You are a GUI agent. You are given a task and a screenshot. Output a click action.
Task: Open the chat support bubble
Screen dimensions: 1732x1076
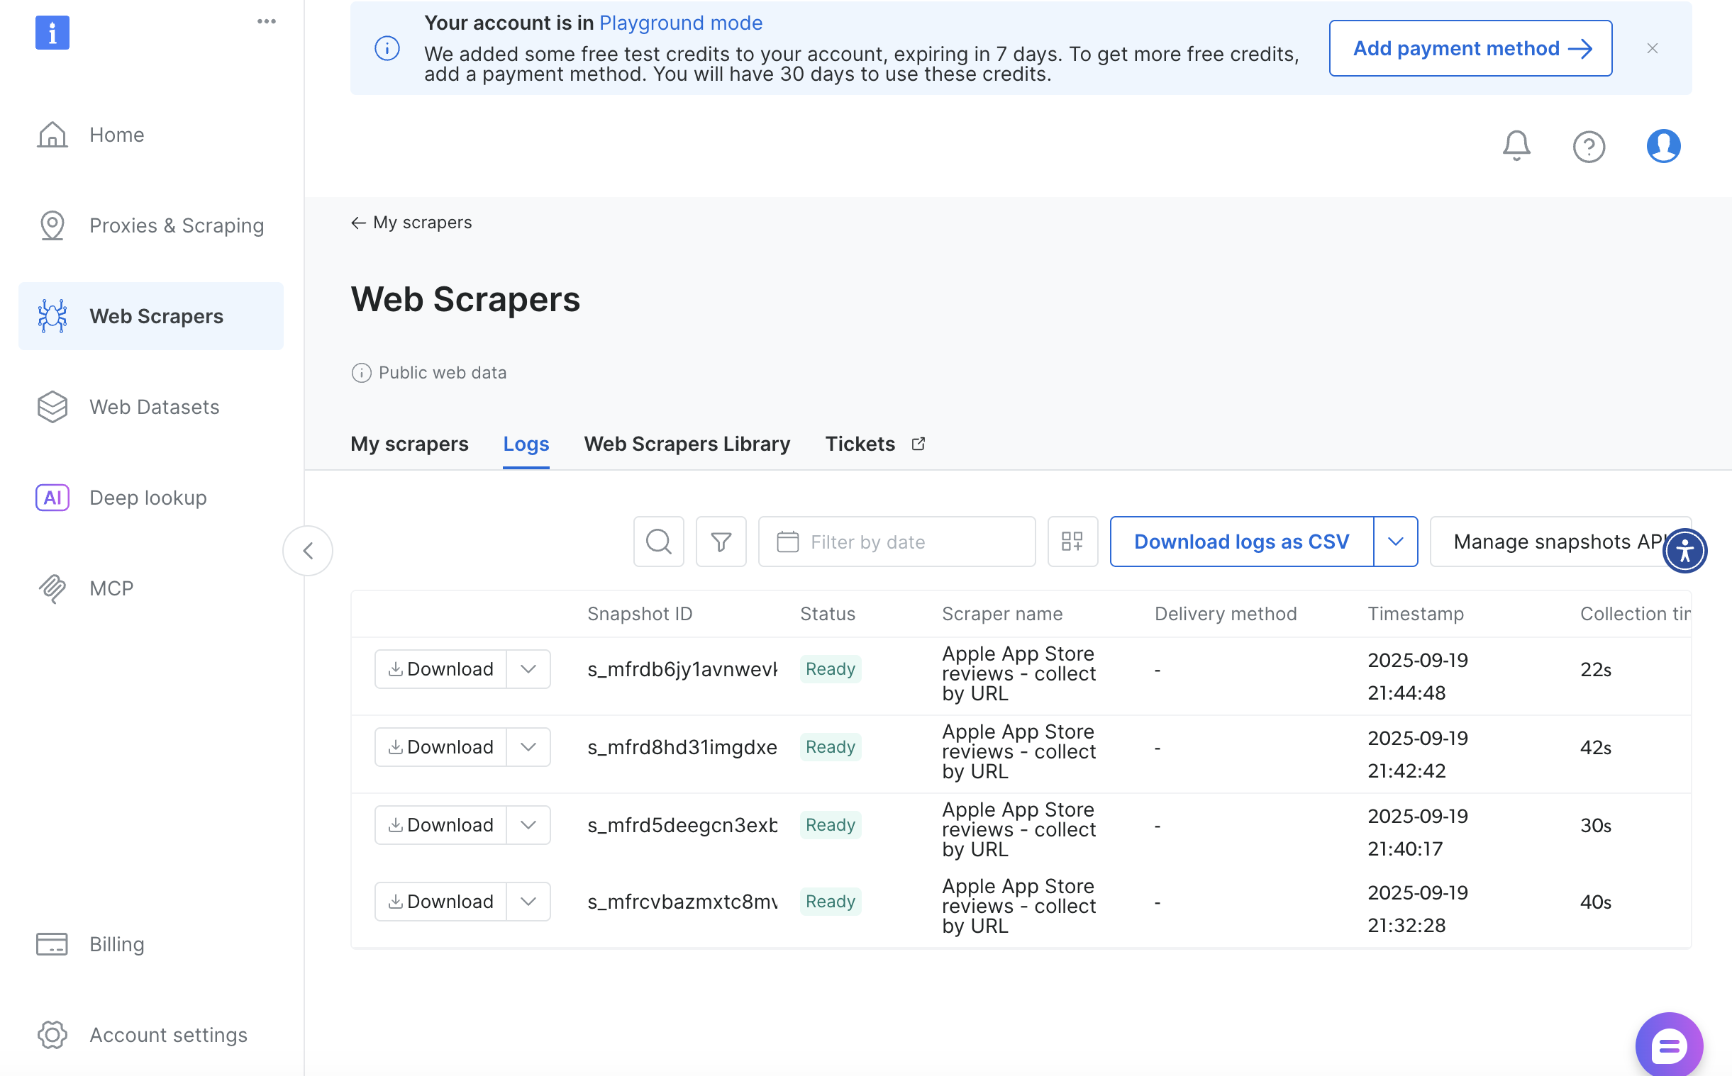pyautogui.click(x=1668, y=1045)
